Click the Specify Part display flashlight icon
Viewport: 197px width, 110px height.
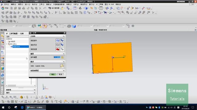62,40
